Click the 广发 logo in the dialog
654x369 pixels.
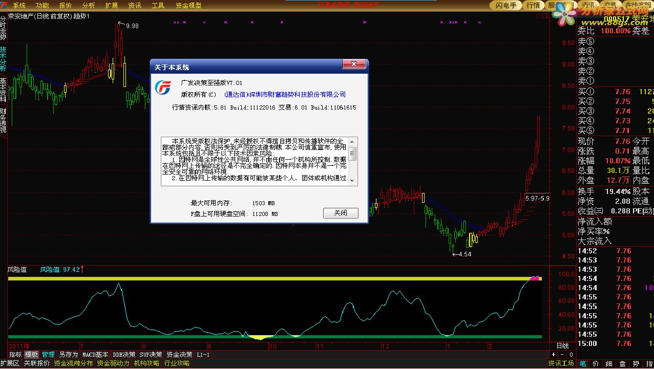[163, 88]
